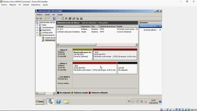Screen dimensions: 197x111
Task: Click Show Desktop icon right of the clock
Action: (x=160, y=101)
